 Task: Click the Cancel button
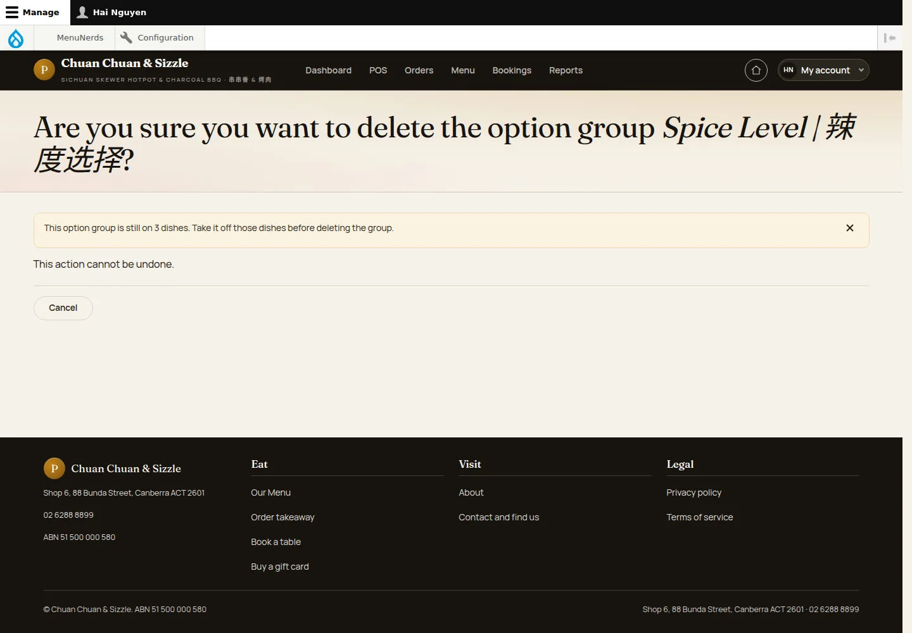point(63,308)
